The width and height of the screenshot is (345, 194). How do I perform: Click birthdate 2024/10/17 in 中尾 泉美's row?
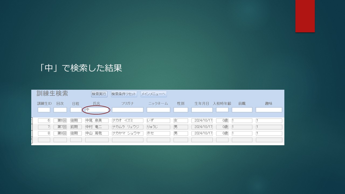(x=202, y=121)
